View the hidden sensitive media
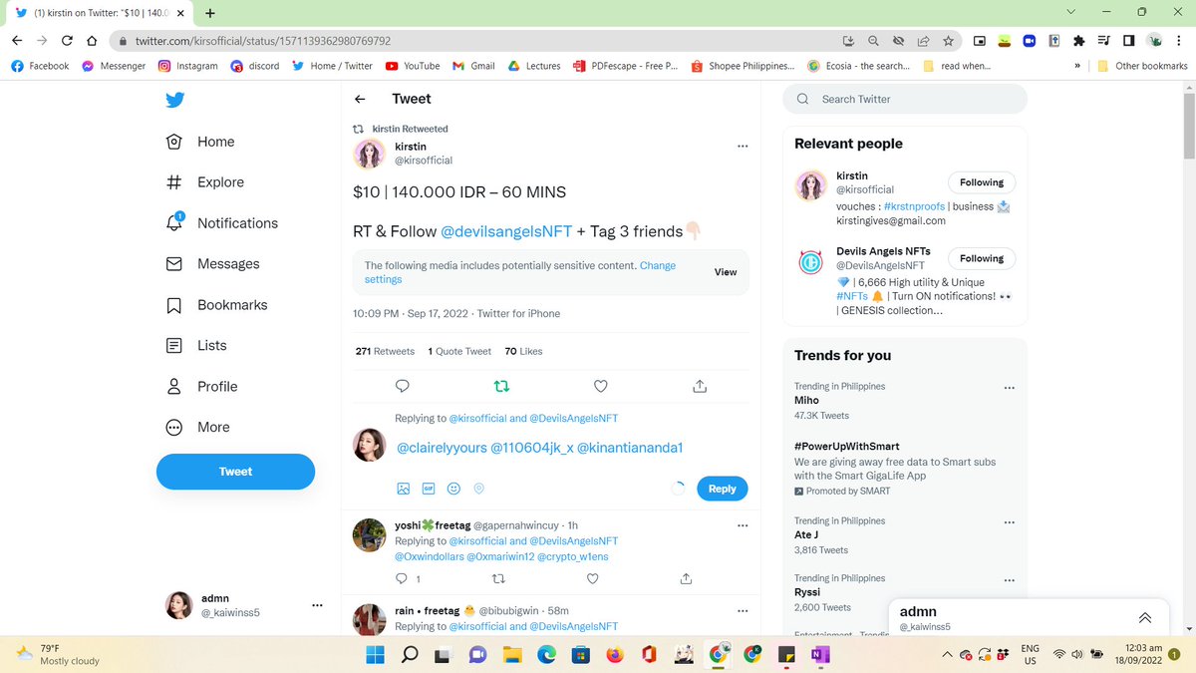This screenshot has width=1196, height=673. [x=726, y=272]
